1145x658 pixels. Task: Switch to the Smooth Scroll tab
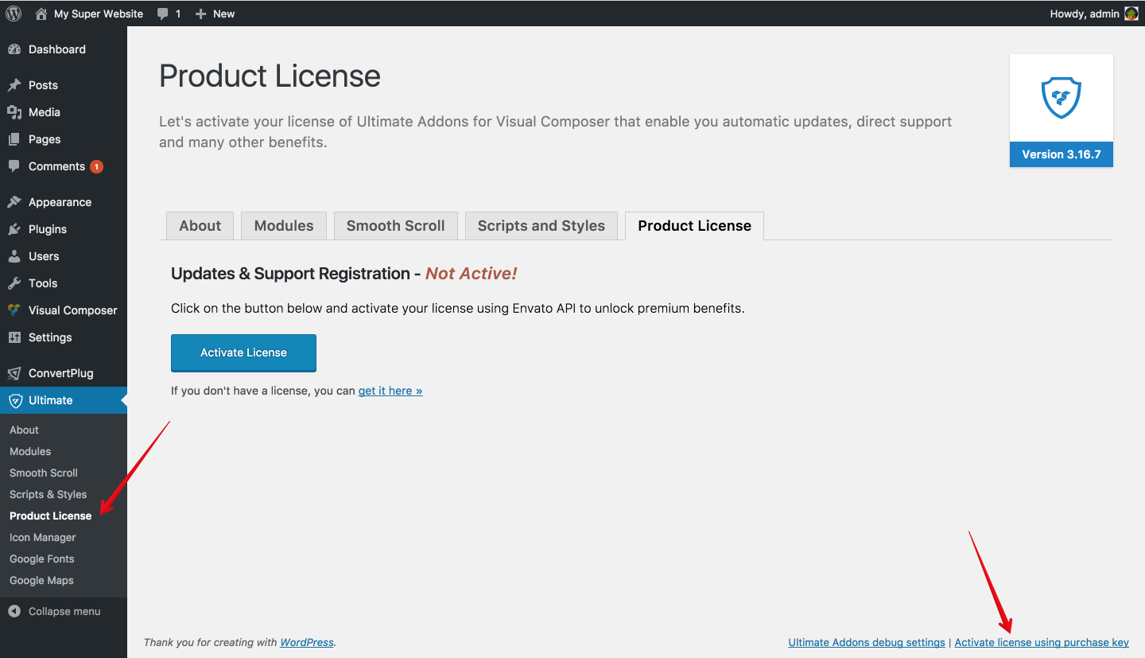pos(395,226)
